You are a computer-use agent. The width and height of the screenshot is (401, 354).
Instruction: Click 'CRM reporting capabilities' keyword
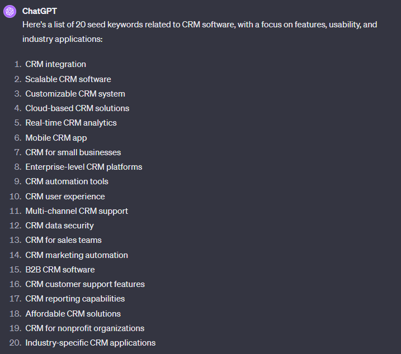point(75,299)
